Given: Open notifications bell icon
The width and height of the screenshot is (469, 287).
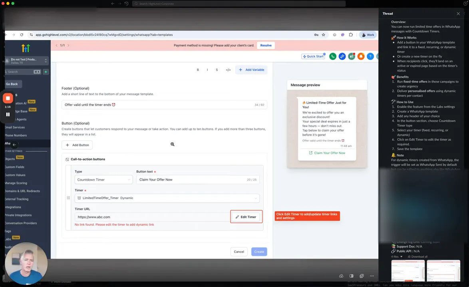Looking at the screenshot, I should [x=361, y=56].
